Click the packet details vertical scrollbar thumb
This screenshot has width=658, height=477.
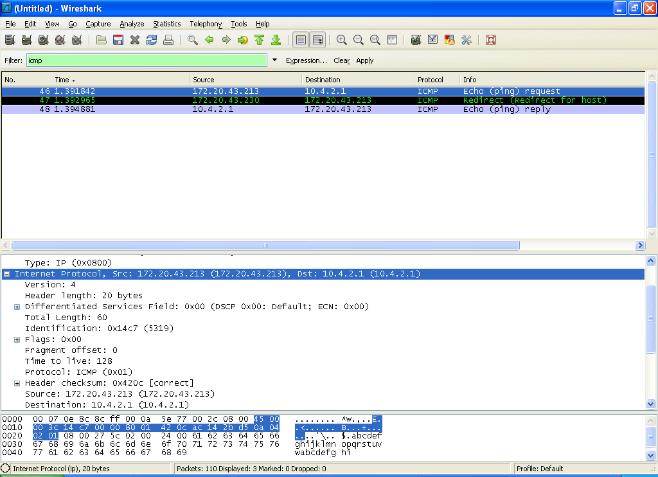pyautogui.click(x=650, y=319)
